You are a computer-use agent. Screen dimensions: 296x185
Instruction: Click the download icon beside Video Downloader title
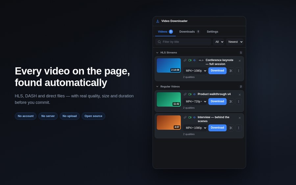tap(158, 21)
